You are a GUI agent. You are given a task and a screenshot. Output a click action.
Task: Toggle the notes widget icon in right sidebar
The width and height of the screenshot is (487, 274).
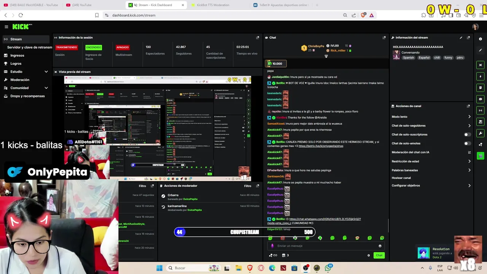tap(481, 88)
